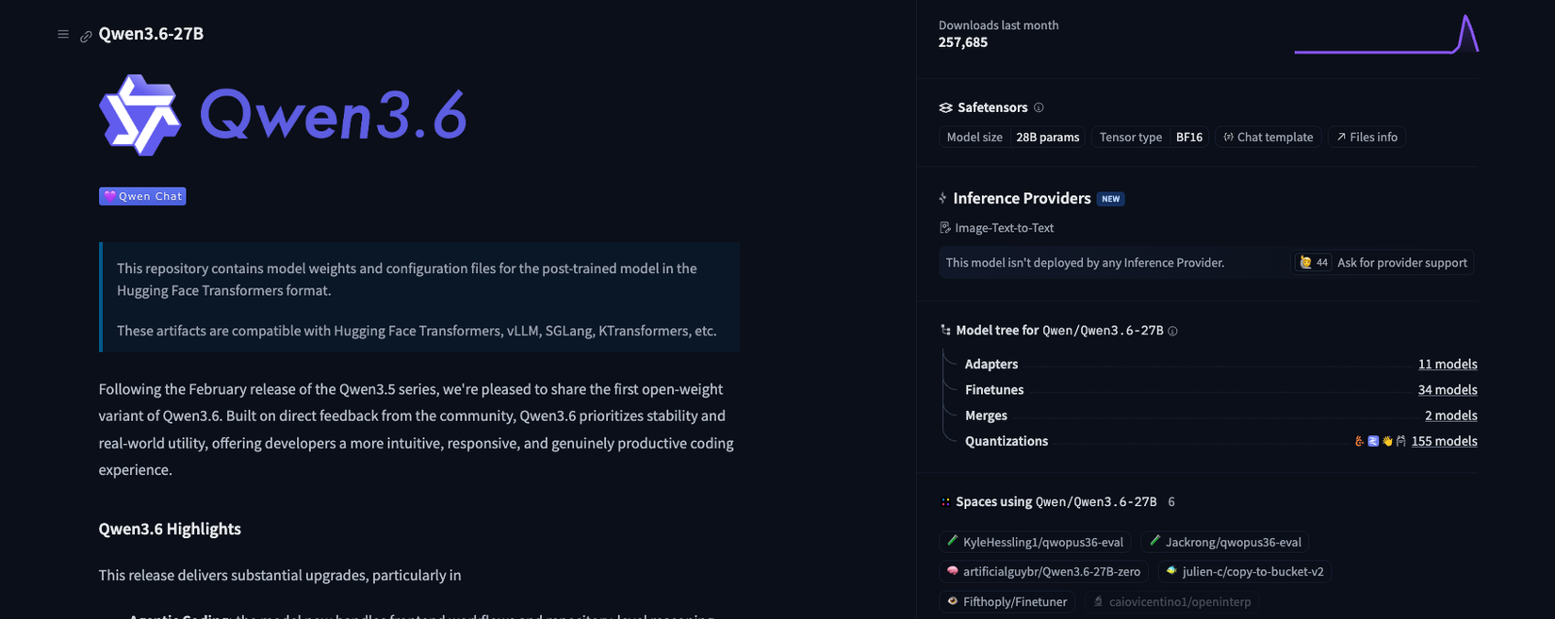
Task: Click the Safetensors info circle icon
Action: 1039,107
